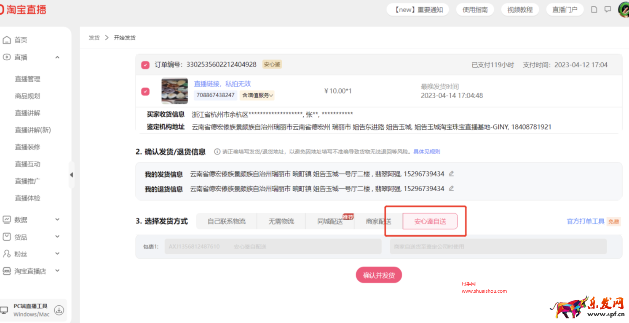The height and width of the screenshot is (323, 629).
Task: Collapse the sidebar with the arrow handle
Action: [71, 175]
